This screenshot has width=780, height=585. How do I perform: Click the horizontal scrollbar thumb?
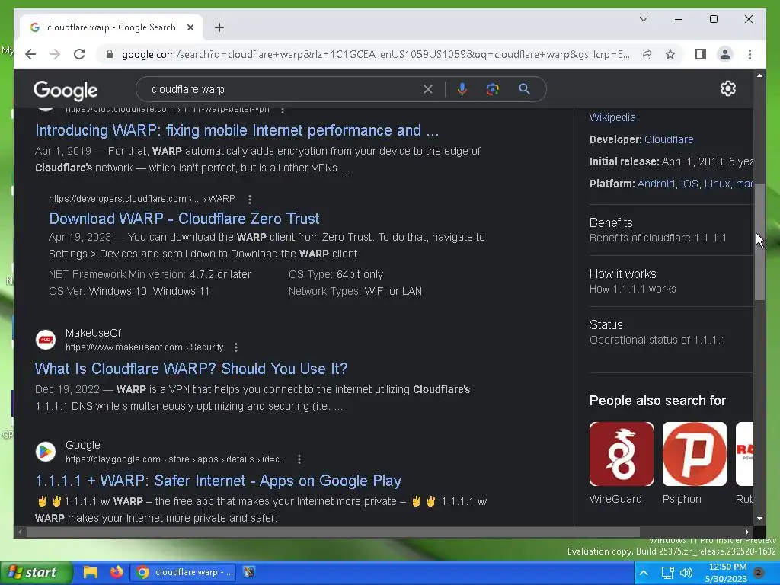[333, 532]
